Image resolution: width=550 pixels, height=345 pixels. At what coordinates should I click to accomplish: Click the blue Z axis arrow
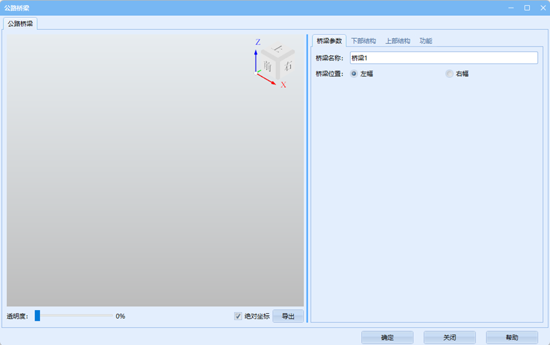click(x=256, y=59)
